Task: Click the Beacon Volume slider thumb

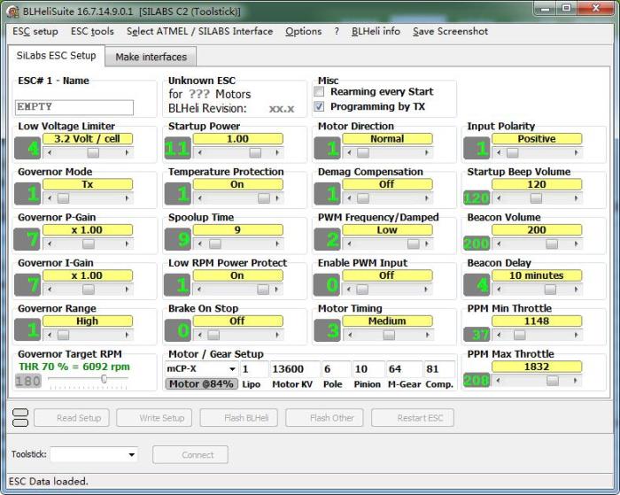Action: (x=552, y=244)
